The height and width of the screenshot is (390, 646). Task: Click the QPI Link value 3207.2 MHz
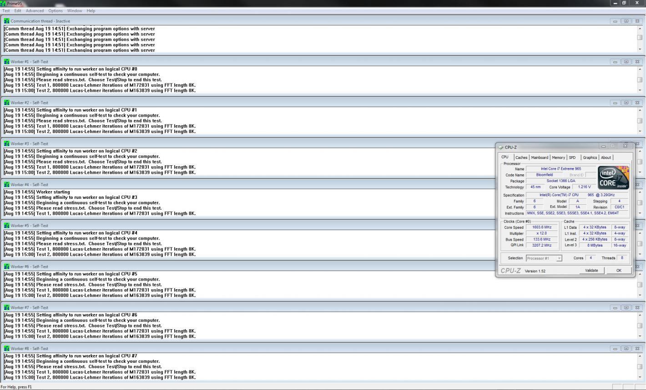(541, 245)
